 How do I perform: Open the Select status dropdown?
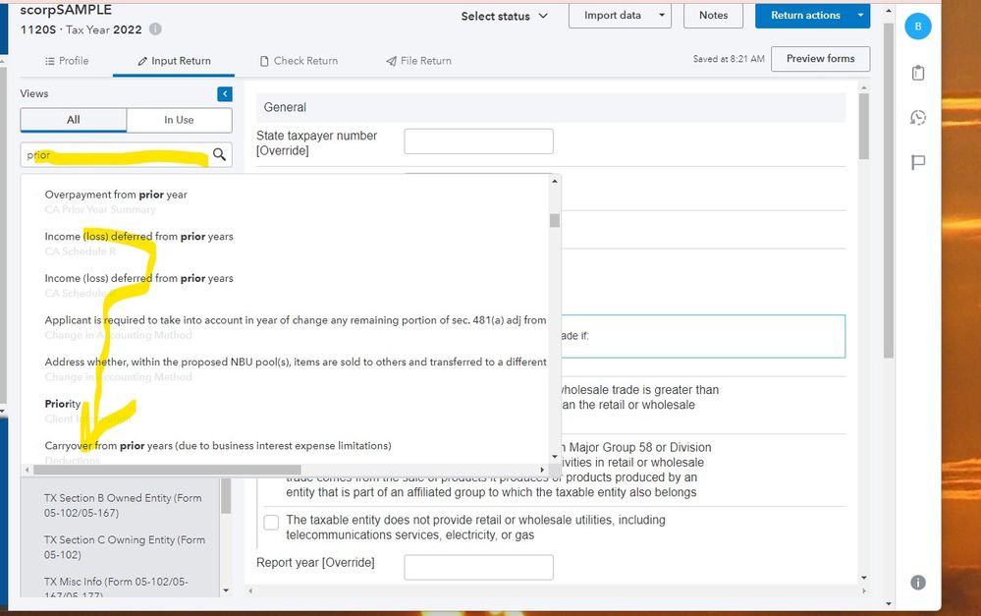[x=505, y=16]
